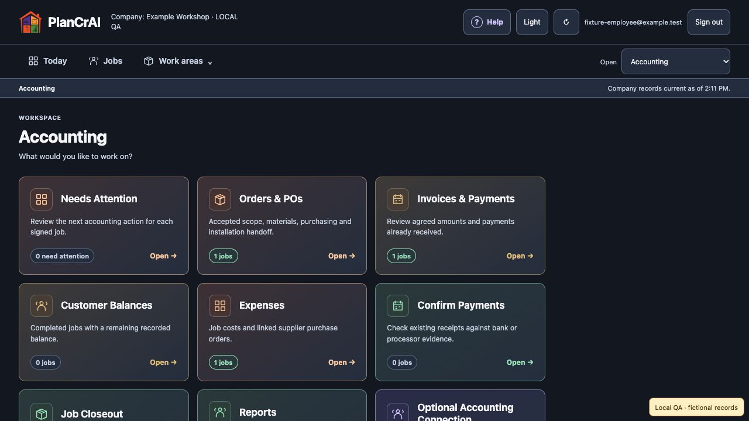Open the Confirm Payments card link
749x421 pixels.
pyautogui.click(x=520, y=363)
